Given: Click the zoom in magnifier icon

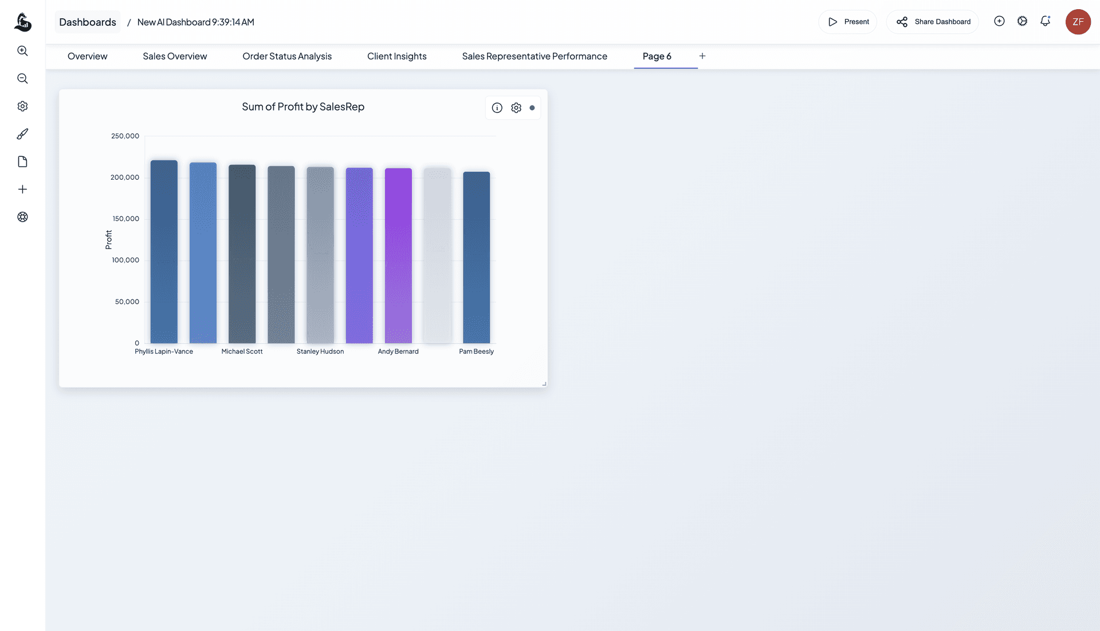Looking at the screenshot, I should click(22, 51).
